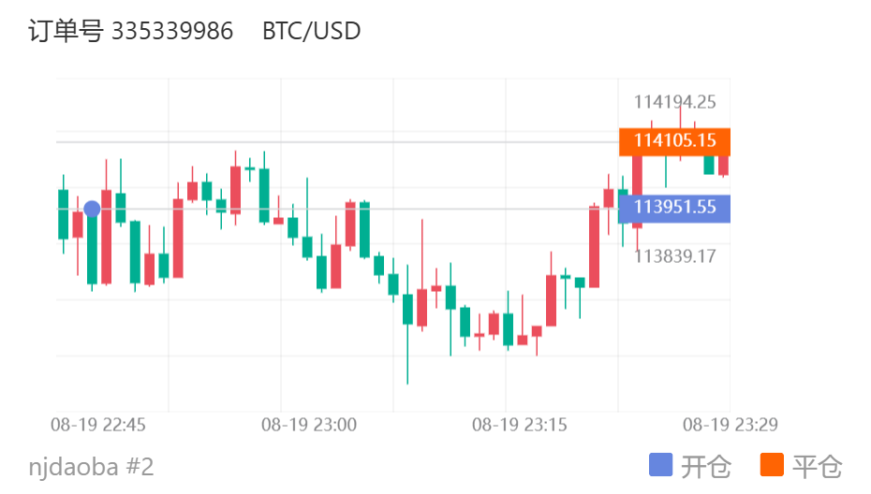871x494 pixels.
Task: Click order number 335339986
Action: tap(172, 31)
